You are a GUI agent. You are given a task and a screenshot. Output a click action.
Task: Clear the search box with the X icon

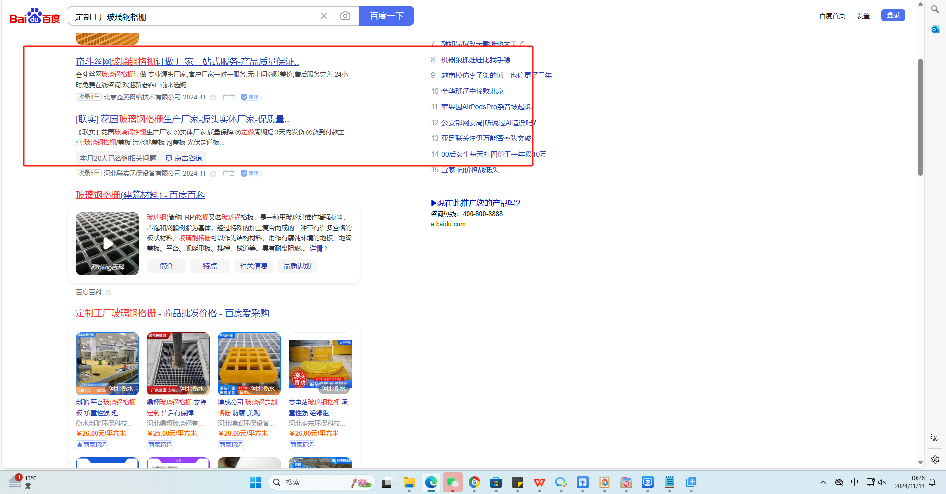pyautogui.click(x=324, y=16)
